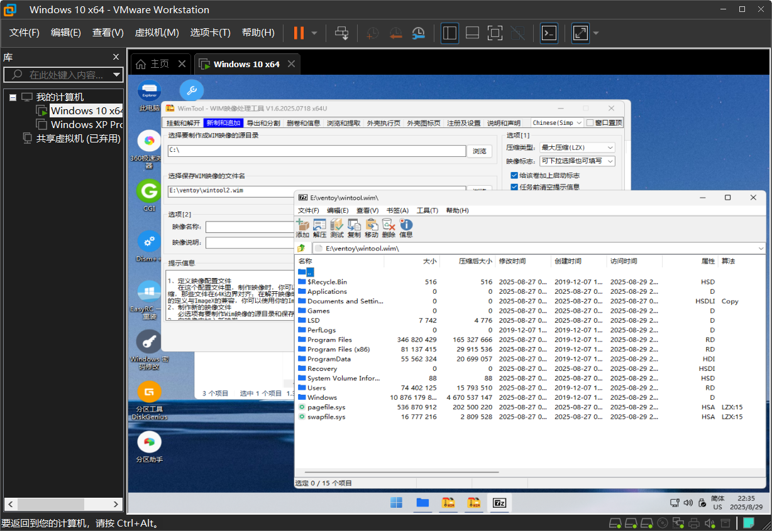Go up one folder level in 7-Zip
The width and height of the screenshot is (772, 531).
coord(302,249)
